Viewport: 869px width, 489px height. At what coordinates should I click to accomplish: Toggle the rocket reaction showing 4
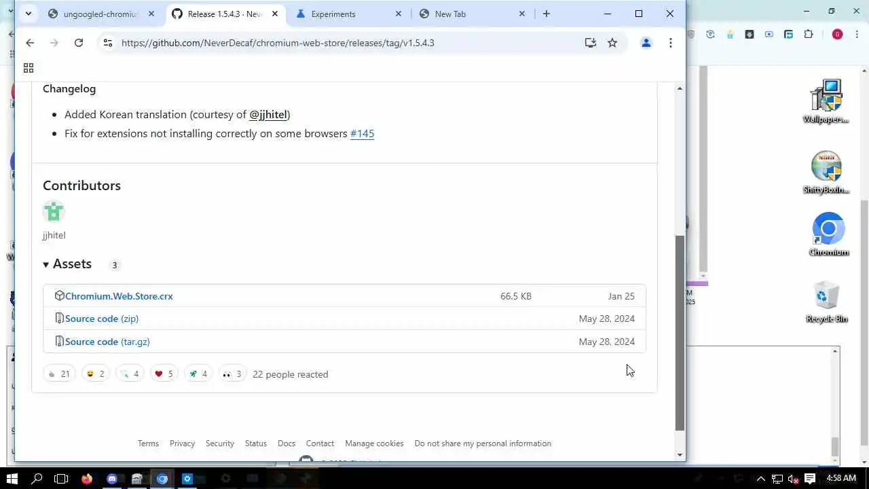tap(198, 374)
